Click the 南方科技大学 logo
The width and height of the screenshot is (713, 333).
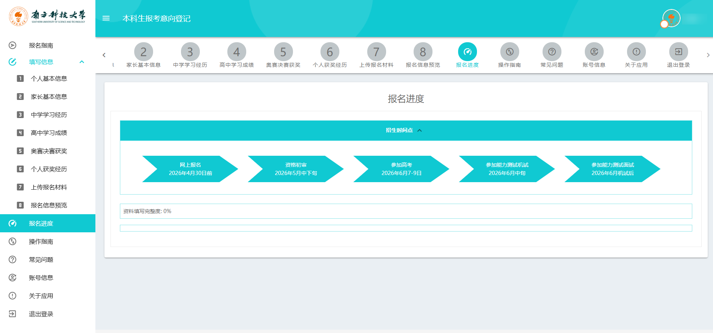(48, 17)
